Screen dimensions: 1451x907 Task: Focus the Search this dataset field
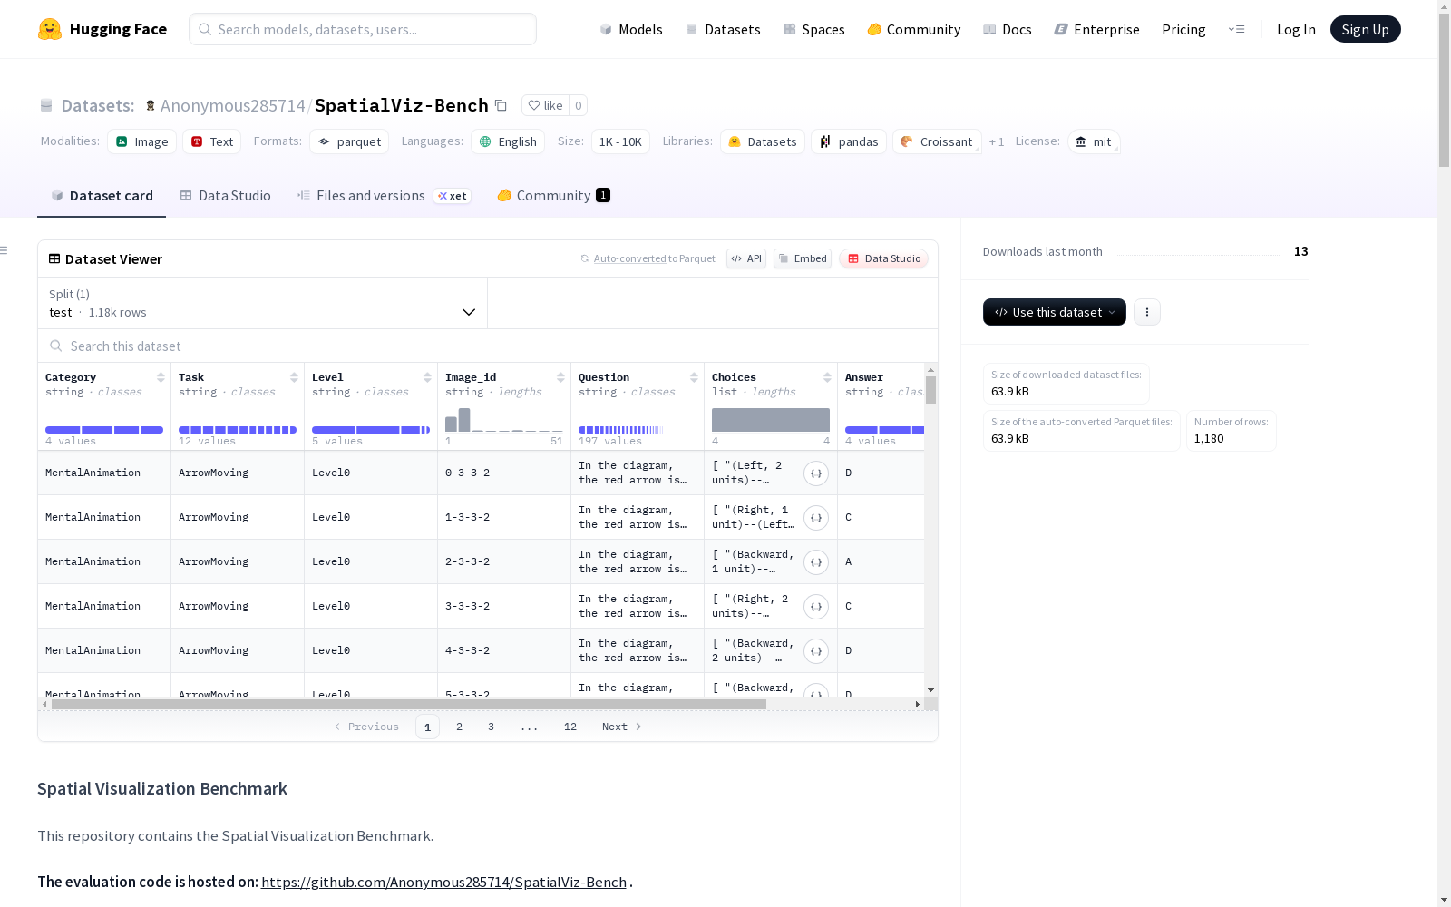click(488, 346)
